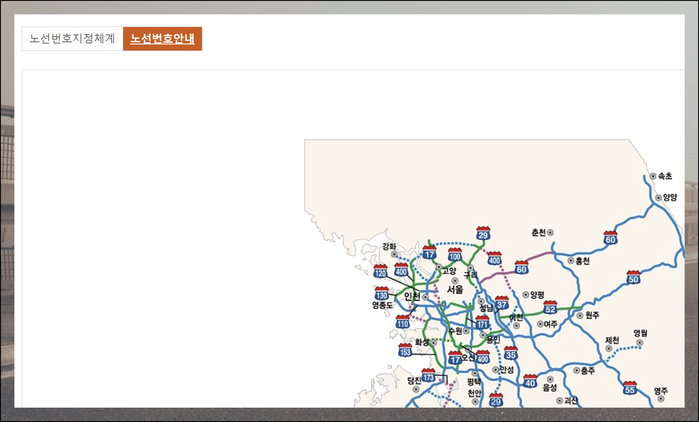Select the route 52 highway shield
The width and height of the screenshot is (699, 422).
pos(550,307)
